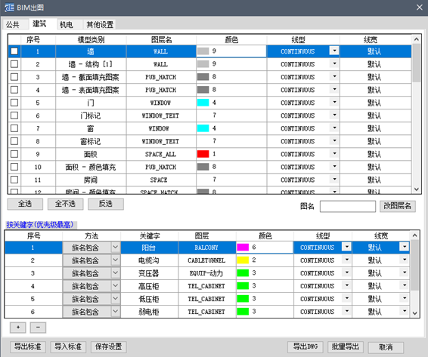Image resolution: width=428 pixels, height=357 pixels.
Task: Click green swatch for EQUIP-动力 row
Action: 243,273
